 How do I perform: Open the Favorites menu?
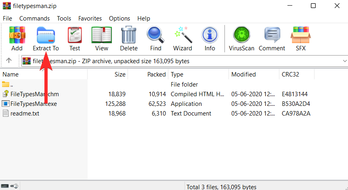point(90,19)
